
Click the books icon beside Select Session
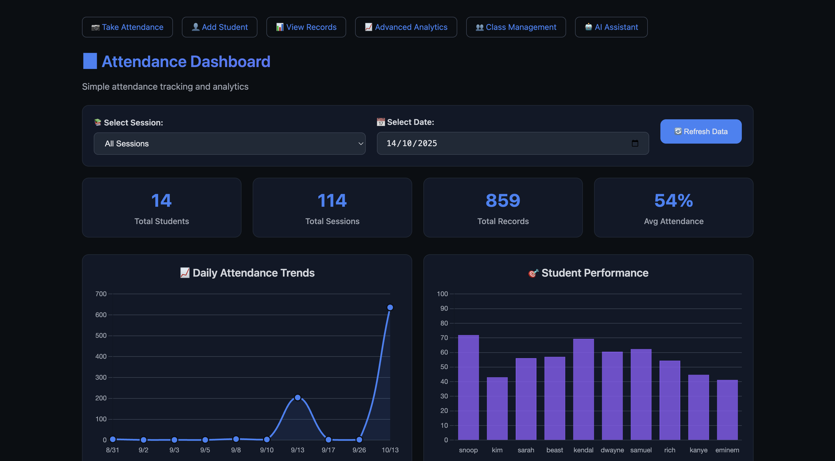click(97, 122)
